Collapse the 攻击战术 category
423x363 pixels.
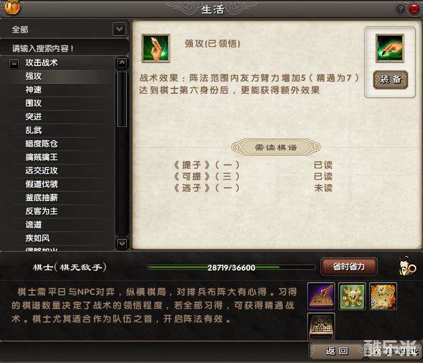click(14, 63)
